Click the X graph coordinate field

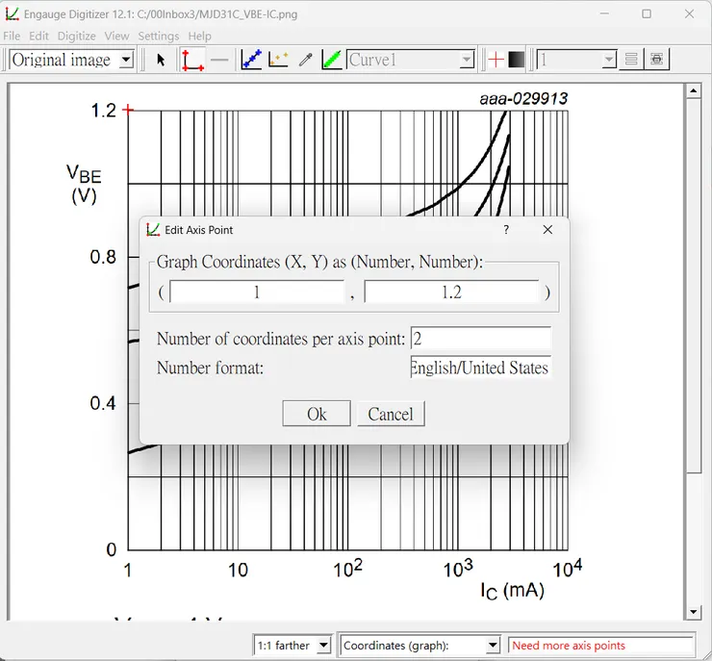pyautogui.click(x=257, y=292)
